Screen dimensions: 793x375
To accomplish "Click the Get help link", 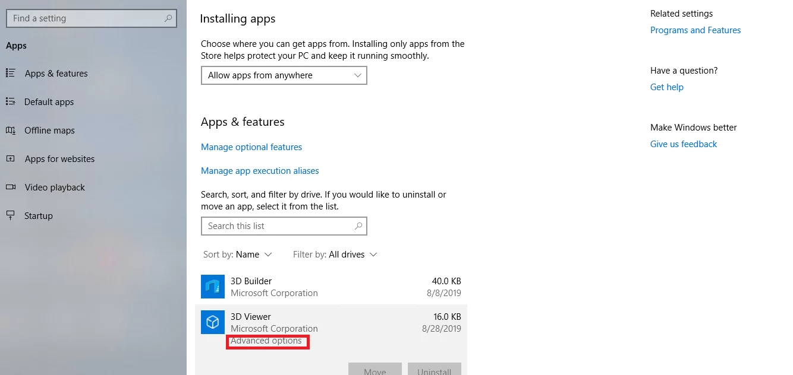I will click(667, 87).
